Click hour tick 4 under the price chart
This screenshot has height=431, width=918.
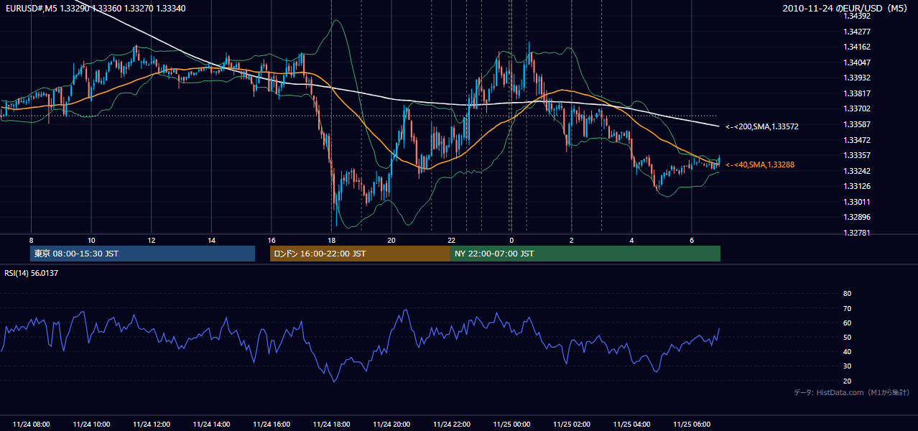pos(631,240)
